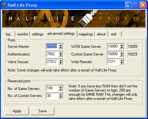This screenshot has width=148, height=119.
Task: Show the about tab
Action: [x=101, y=34]
